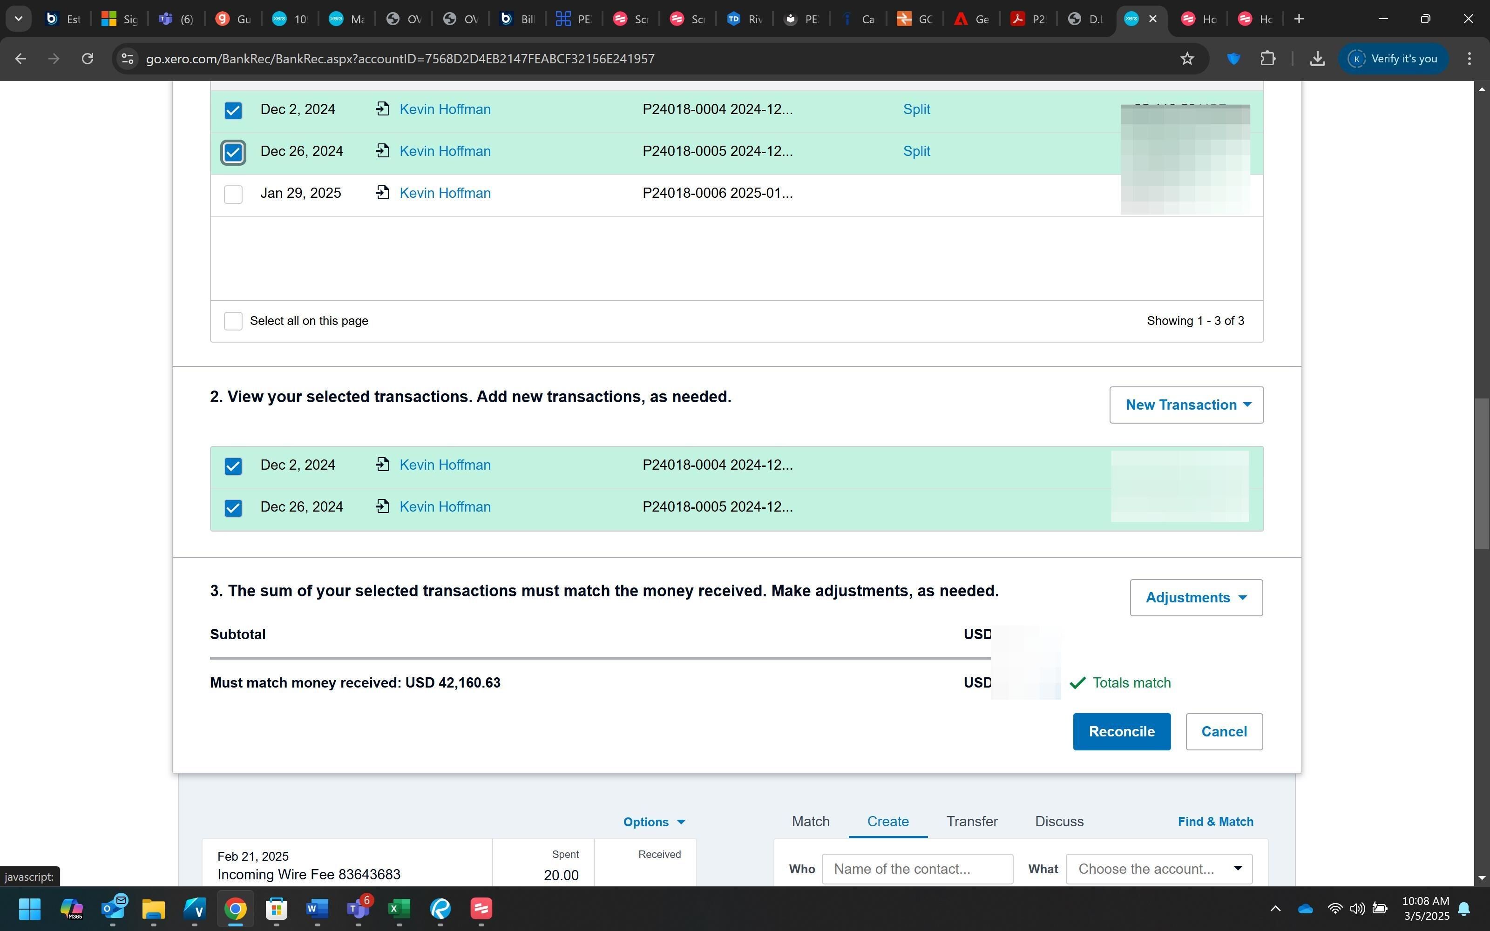Open Excel from the taskbar
The width and height of the screenshot is (1490, 931).
click(x=399, y=908)
